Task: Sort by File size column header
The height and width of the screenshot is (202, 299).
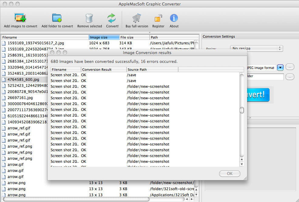Action: pos(134,37)
